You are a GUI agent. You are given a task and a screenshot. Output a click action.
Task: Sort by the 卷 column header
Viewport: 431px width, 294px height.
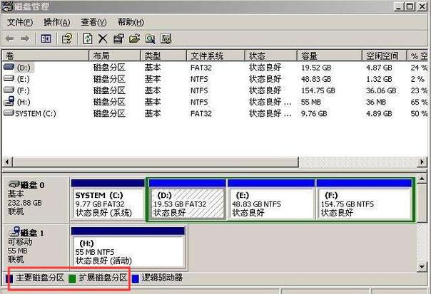(46, 56)
